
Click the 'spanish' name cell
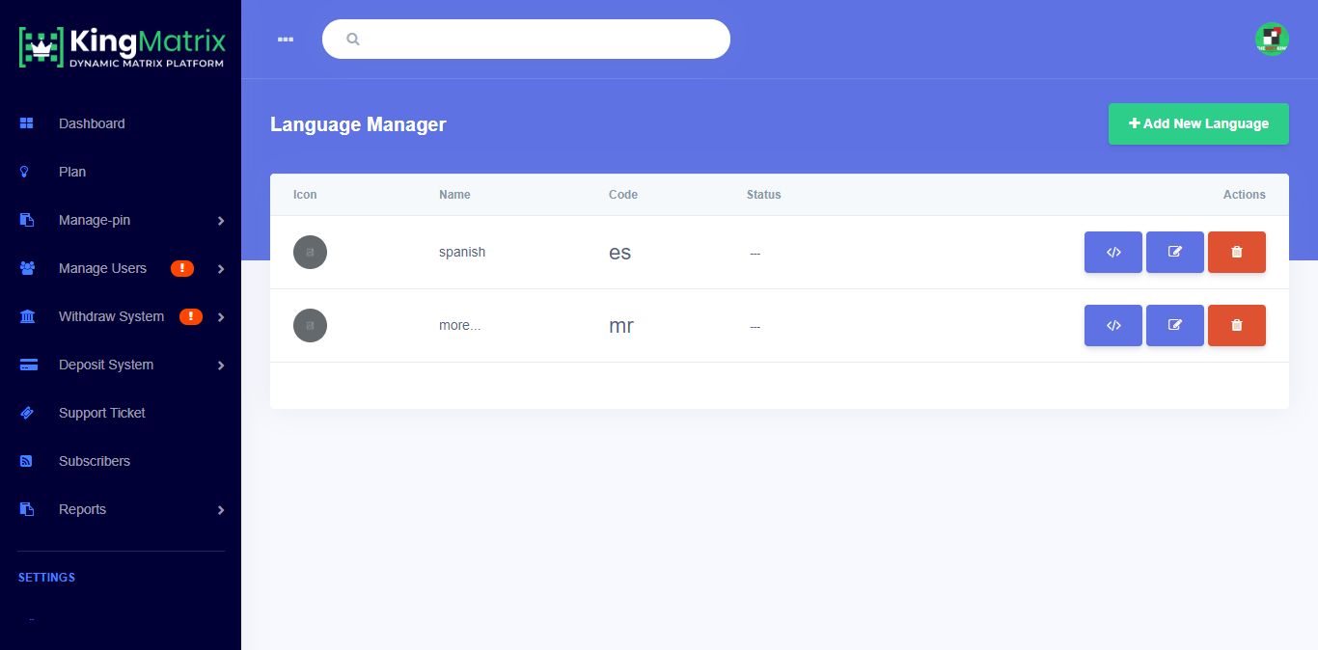(462, 252)
